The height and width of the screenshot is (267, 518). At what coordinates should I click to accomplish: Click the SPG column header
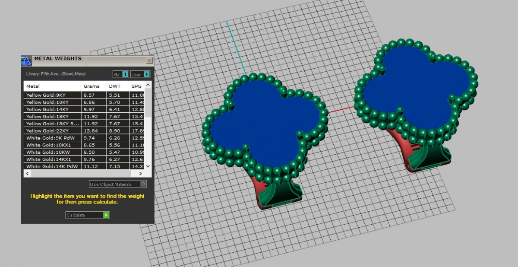(136, 86)
